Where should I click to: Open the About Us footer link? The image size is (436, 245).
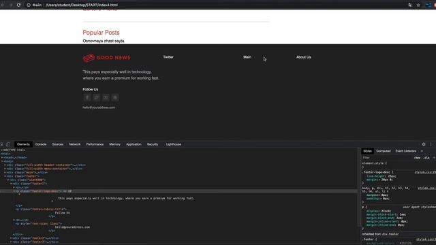pos(304,57)
